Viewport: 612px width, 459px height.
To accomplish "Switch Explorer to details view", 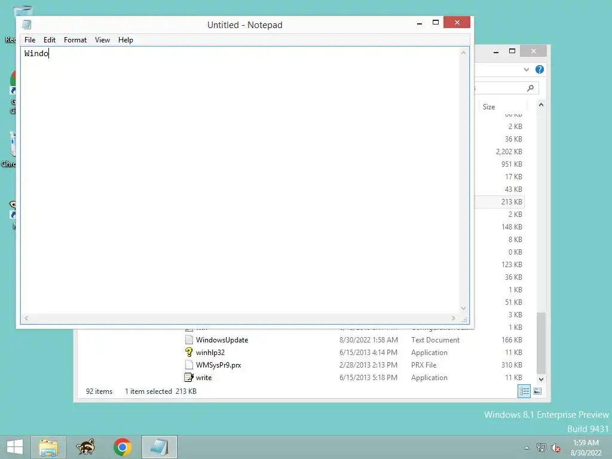I will pyautogui.click(x=524, y=391).
